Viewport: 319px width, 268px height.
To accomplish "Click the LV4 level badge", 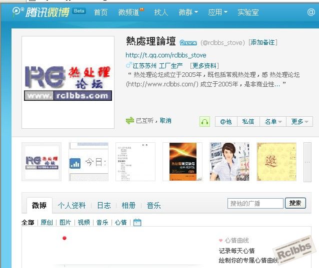I will pos(188,43).
